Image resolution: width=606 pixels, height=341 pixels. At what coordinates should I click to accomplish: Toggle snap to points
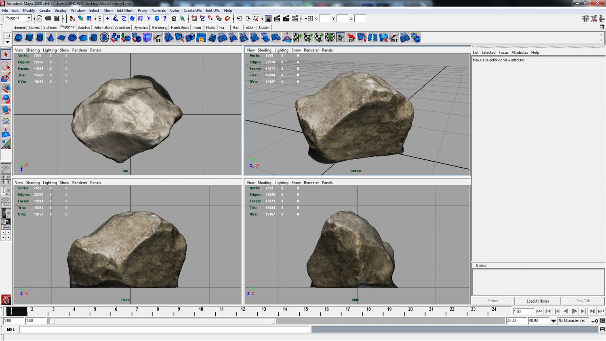tap(210, 18)
